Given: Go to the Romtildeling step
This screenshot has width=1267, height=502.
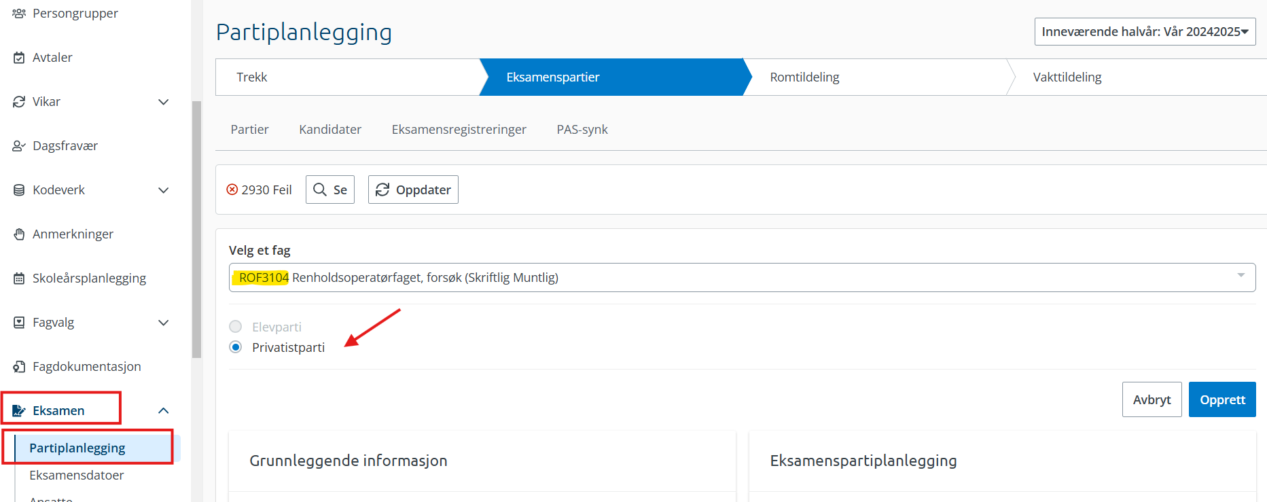Looking at the screenshot, I should [x=804, y=77].
